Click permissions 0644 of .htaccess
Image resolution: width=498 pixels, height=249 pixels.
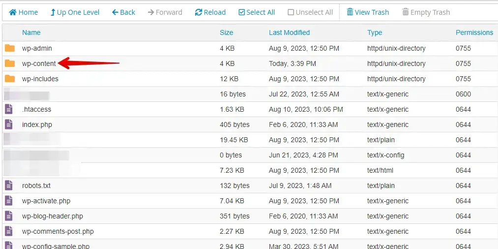[x=464, y=109]
